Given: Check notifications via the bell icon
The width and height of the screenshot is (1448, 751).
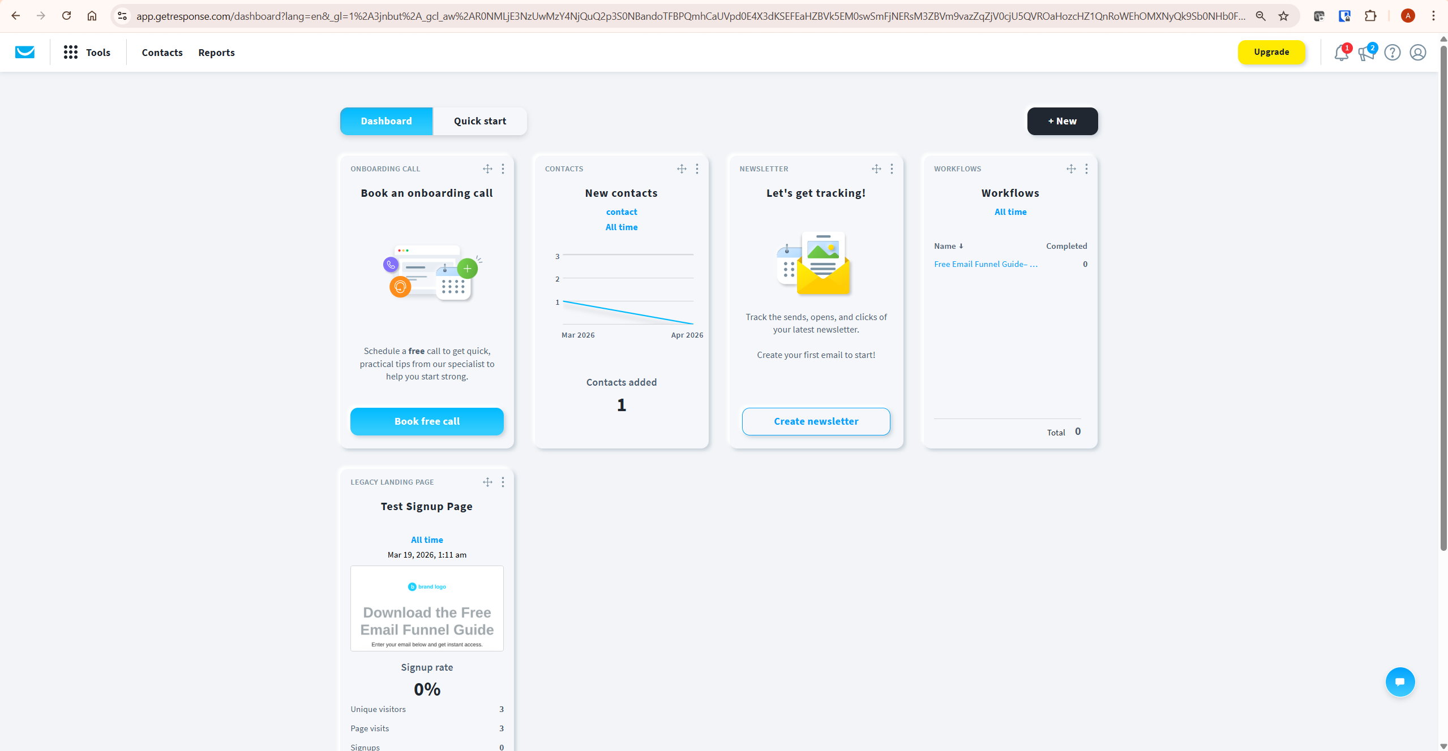Looking at the screenshot, I should click(x=1341, y=53).
